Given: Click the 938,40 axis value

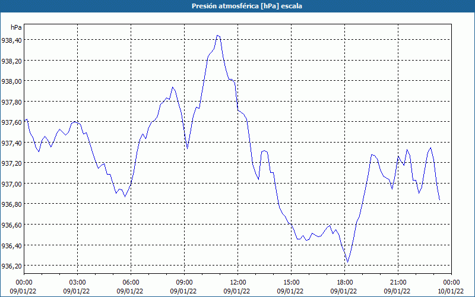Looking at the screenshot, I should tap(11, 40).
